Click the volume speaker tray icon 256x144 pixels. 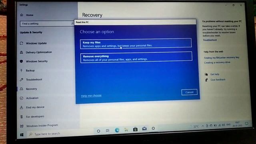[x=223, y=125]
